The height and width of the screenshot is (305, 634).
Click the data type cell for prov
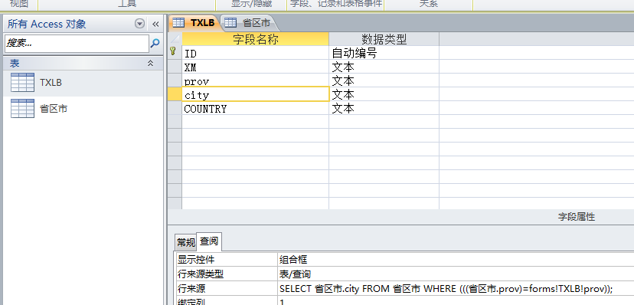[384, 81]
